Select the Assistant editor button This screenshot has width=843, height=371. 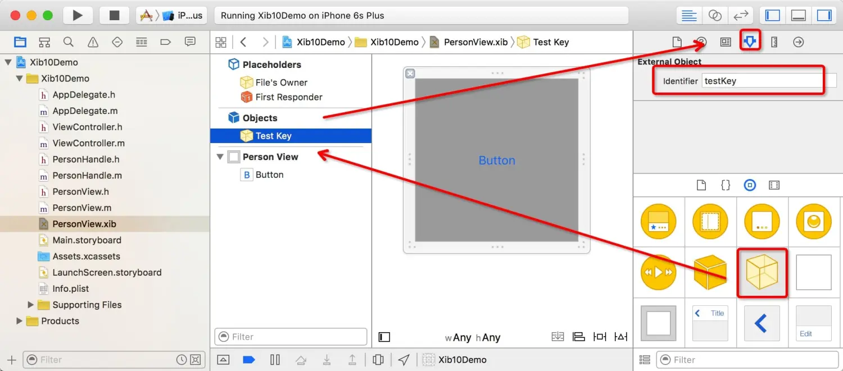714,16
